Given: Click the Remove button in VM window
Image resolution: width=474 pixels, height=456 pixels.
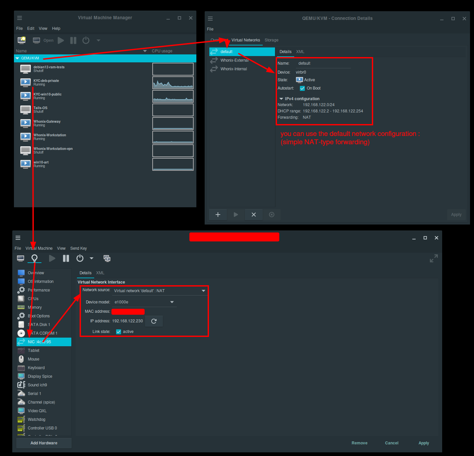Looking at the screenshot, I should [360, 443].
